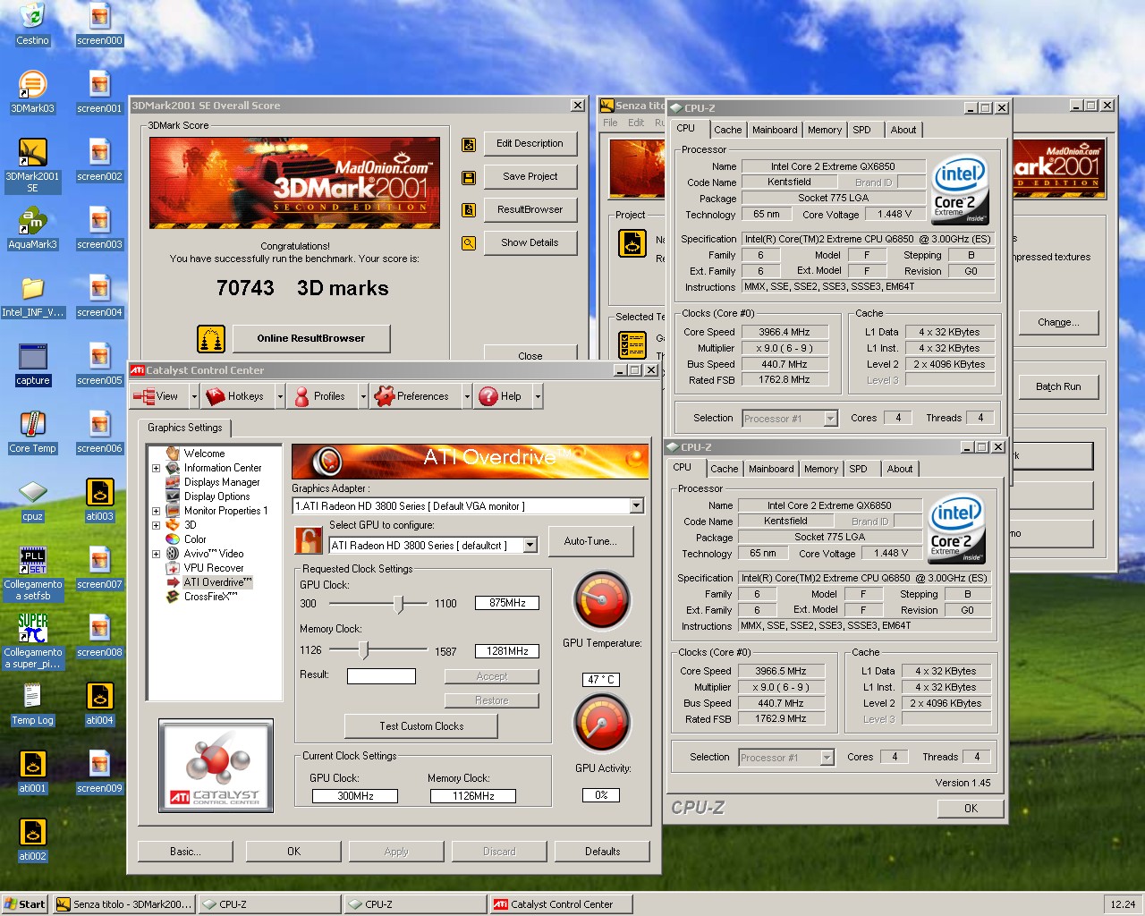Open the View menu dropdown arrow

[194, 396]
